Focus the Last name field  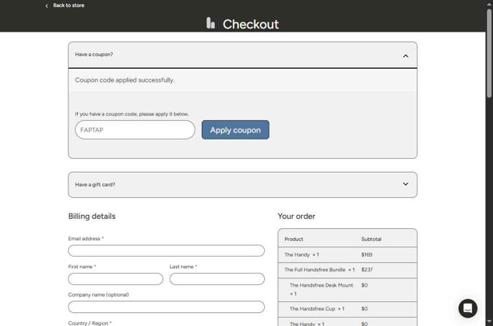click(x=217, y=279)
